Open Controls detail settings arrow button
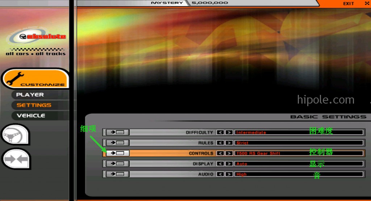 pyautogui.click(x=117, y=153)
